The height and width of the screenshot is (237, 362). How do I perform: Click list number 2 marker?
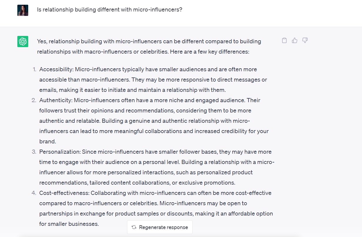(x=34, y=100)
